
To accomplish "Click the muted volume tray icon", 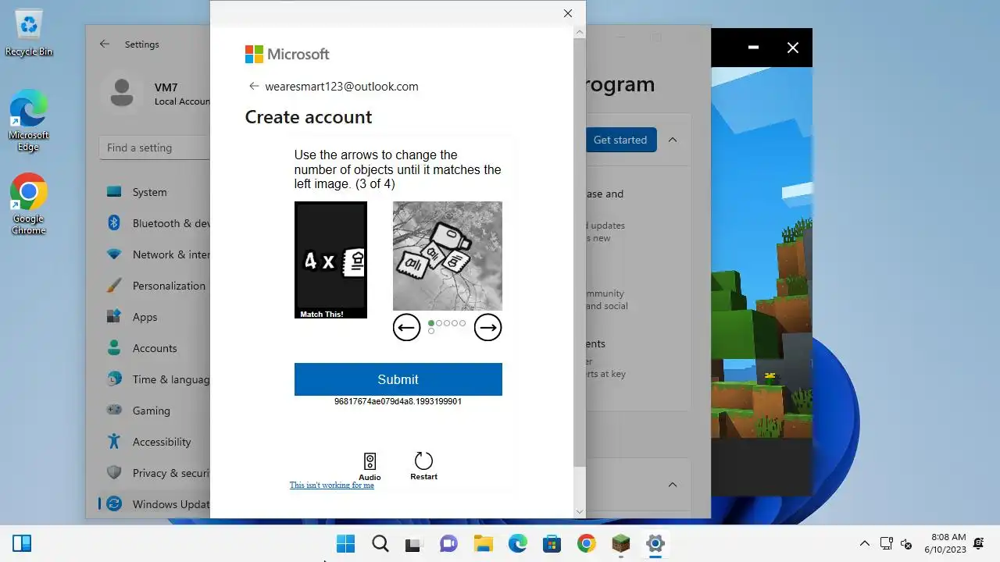I will point(906,543).
